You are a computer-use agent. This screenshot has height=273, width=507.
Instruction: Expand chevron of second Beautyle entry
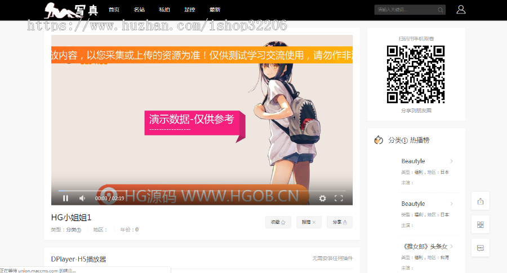pyautogui.click(x=451, y=204)
